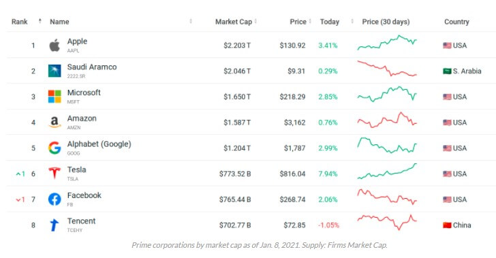The width and height of the screenshot is (496, 258).
Task: Click the China flag icon
Action: pos(447,225)
